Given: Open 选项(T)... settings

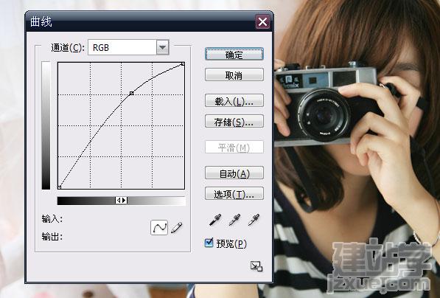Looking at the screenshot, I should click(234, 193).
